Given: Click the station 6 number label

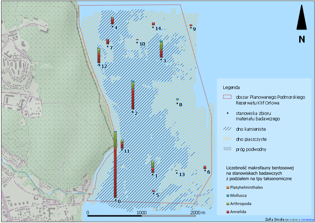Looking at the screenshot, I should [209, 172].
